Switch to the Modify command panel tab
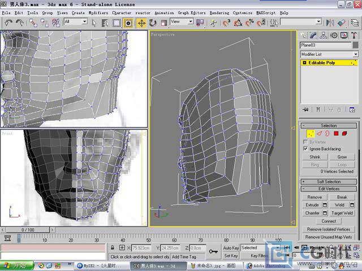The width and height of the screenshot is (362, 271). 313,35
